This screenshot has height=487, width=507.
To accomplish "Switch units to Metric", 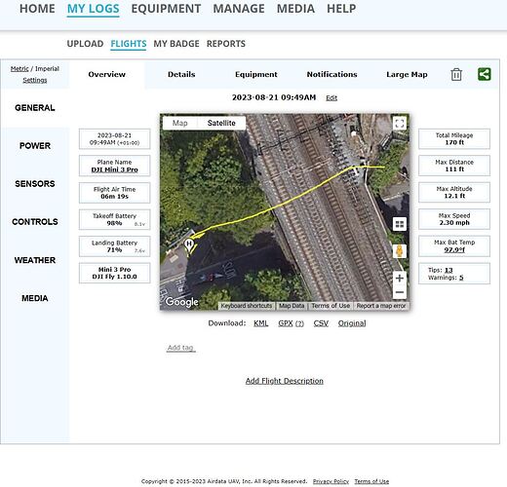I will 19,69.
